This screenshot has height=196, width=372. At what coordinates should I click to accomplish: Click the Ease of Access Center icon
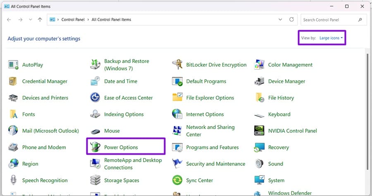coord(95,98)
